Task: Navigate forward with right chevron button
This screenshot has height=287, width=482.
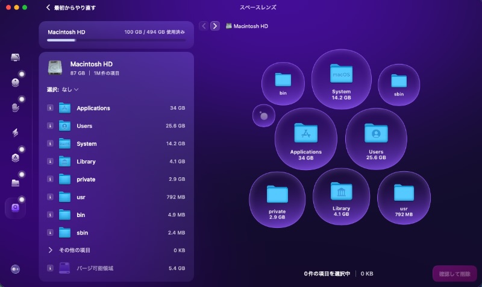Action: pyautogui.click(x=215, y=26)
